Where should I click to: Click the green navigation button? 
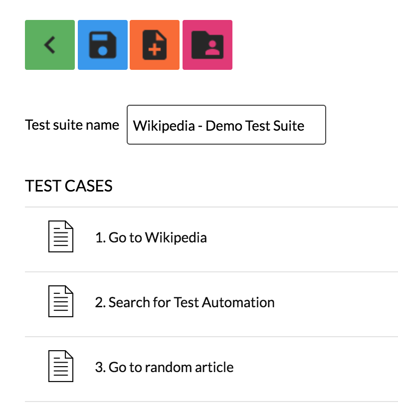tap(49, 45)
